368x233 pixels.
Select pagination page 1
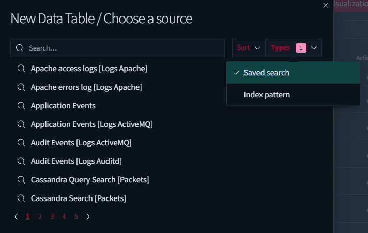coord(28,217)
